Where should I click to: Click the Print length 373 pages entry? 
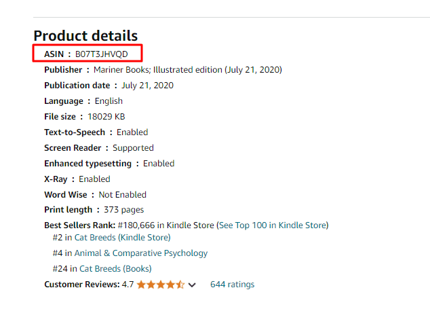point(94,210)
